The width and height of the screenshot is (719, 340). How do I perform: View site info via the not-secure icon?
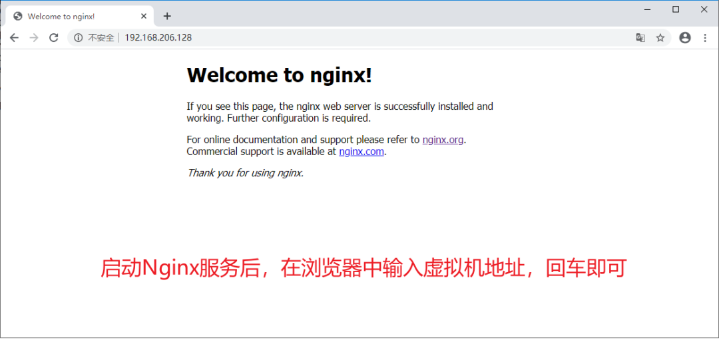(79, 38)
